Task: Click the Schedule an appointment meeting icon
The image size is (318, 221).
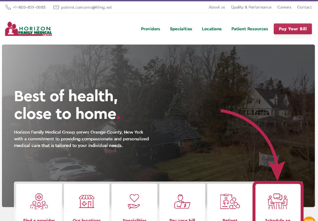Action: (278, 201)
